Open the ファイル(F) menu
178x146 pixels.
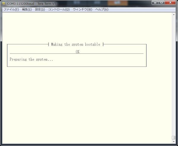tap(11, 9)
